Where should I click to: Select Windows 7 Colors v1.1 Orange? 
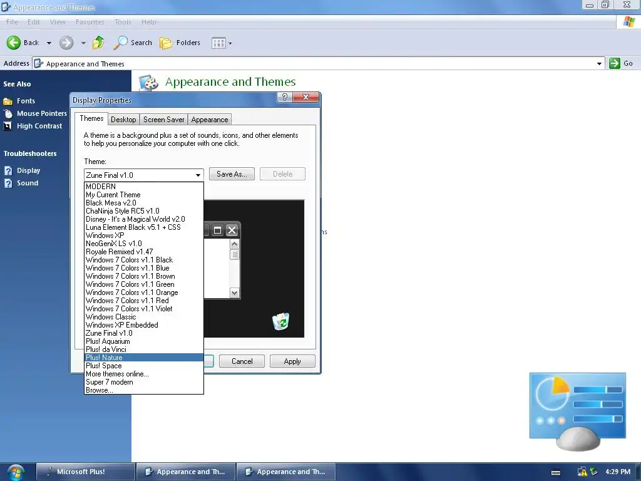coord(143,292)
